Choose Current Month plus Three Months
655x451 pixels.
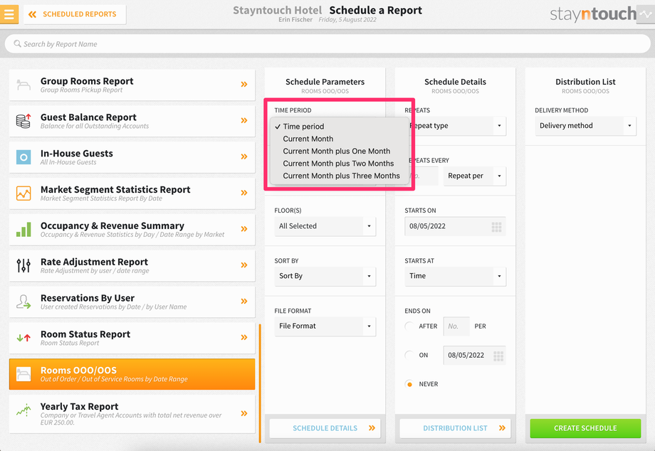click(x=341, y=176)
